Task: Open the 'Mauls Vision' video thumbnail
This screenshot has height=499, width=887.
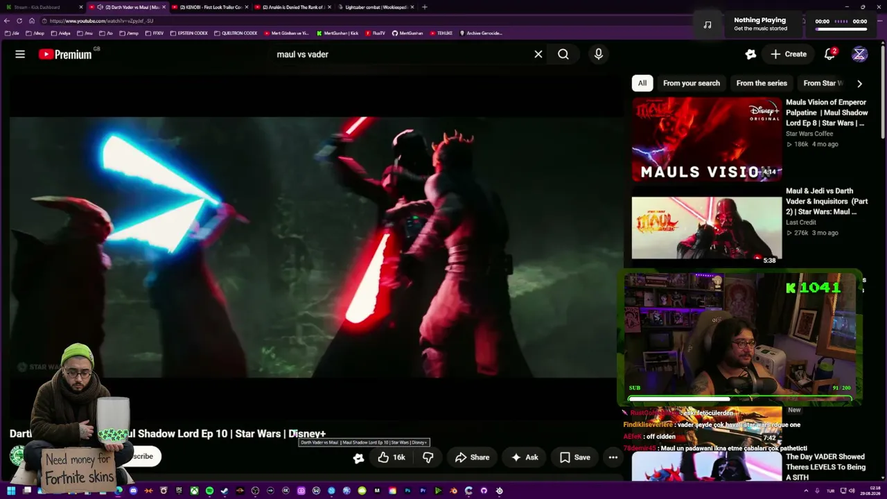Action: point(707,139)
